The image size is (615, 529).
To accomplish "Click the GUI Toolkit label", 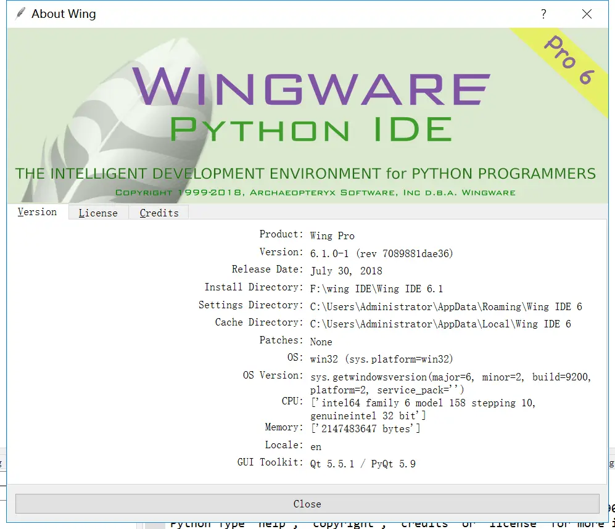I will (x=270, y=462).
